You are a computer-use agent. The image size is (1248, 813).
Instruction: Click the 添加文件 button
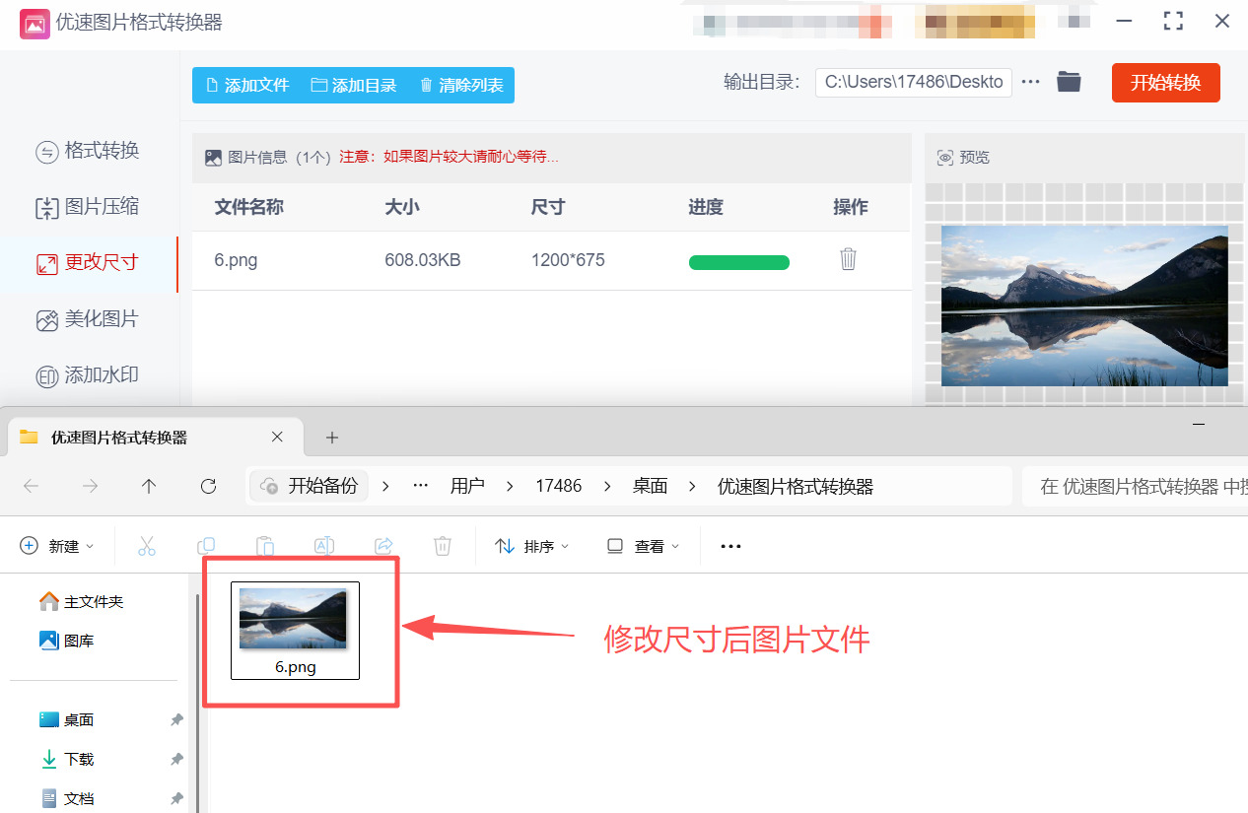(246, 86)
